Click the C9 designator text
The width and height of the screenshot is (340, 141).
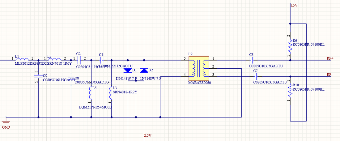(x=45, y=76)
